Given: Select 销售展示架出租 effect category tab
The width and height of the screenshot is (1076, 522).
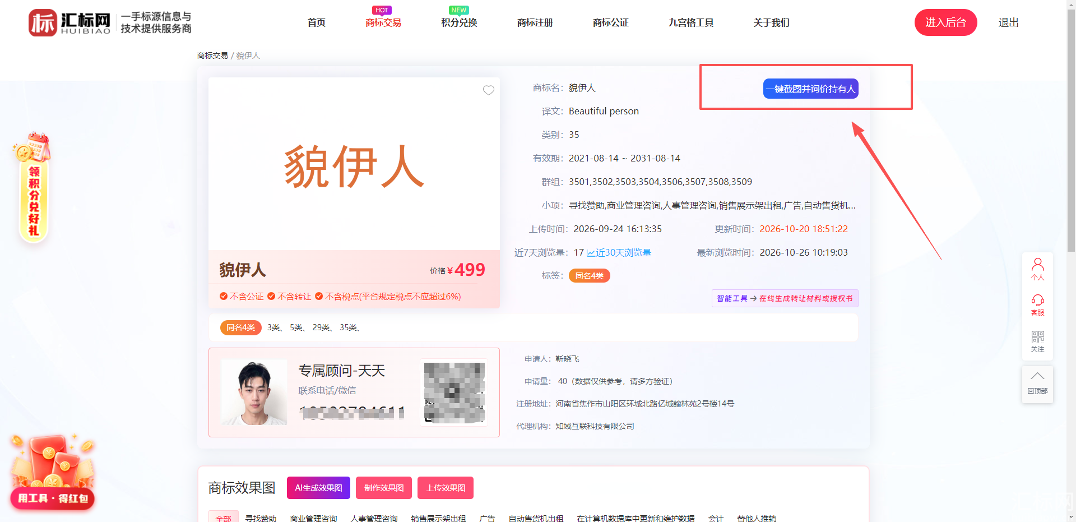Looking at the screenshot, I should click(438, 518).
